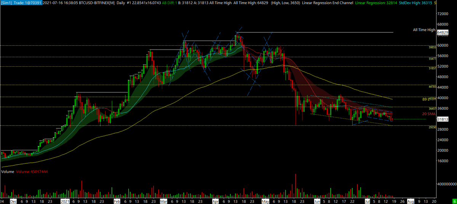457x204 pixels.
Task: Click the yellow 89 moving average label
Action: point(425,100)
